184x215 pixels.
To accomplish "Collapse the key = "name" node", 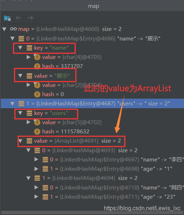I will coord(20,48).
